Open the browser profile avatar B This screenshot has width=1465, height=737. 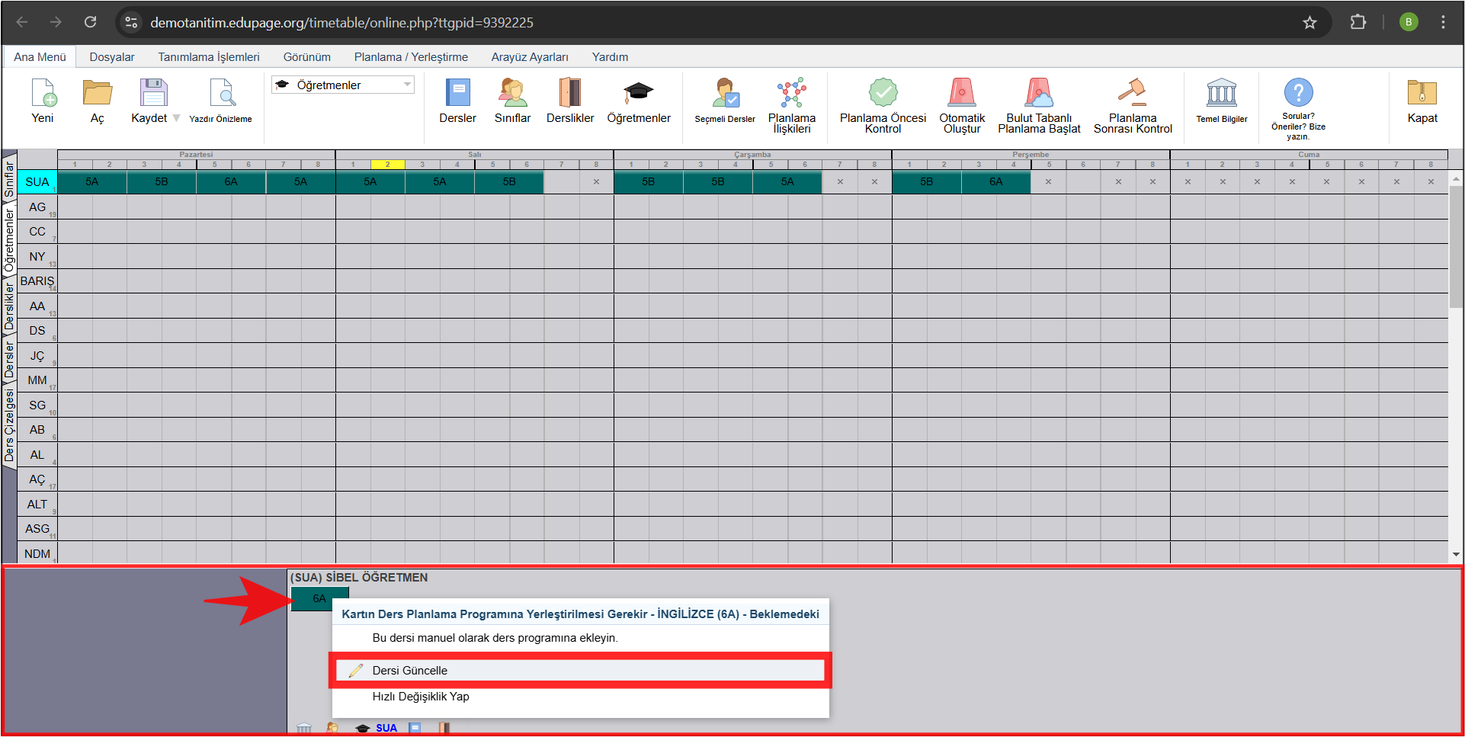(1409, 22)
